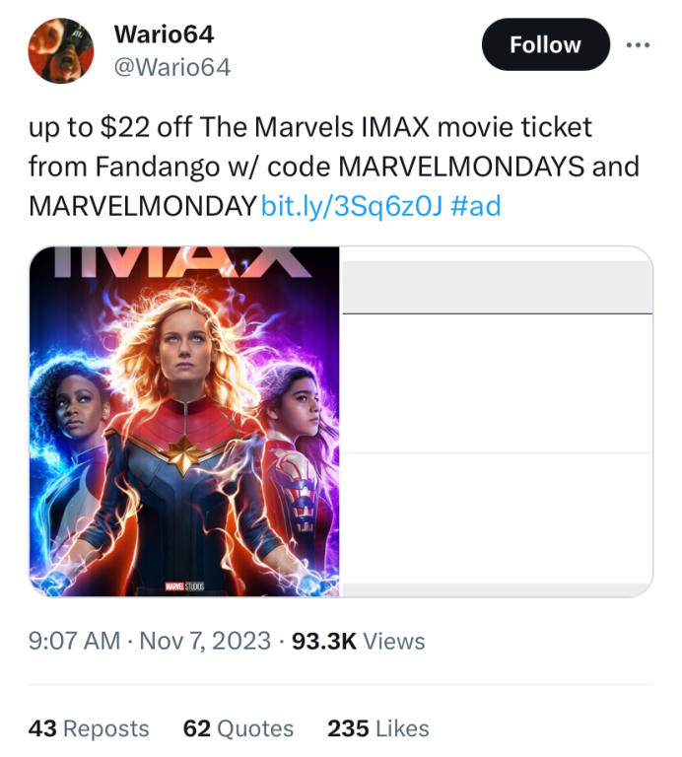Screen dimensions: 682x757
Task: Click the gold star emblem on the suit
Action: pyautogui.click(x=184, y=456)
